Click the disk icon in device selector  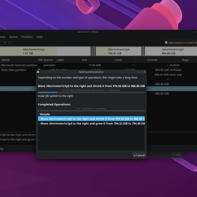[166, 43]
